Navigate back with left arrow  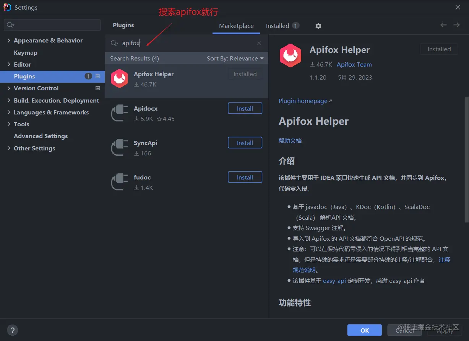(443, 25)
